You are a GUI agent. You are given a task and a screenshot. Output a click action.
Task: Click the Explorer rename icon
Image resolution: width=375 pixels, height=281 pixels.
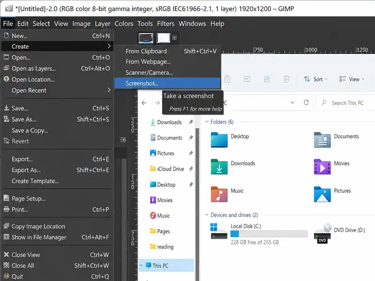(x=247, y=79)
